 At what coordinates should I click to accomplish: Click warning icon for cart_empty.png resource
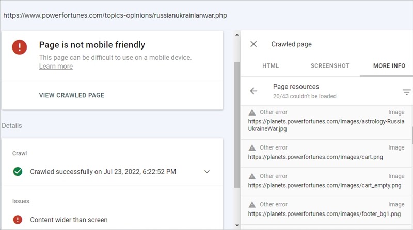[x=252, y=176]
